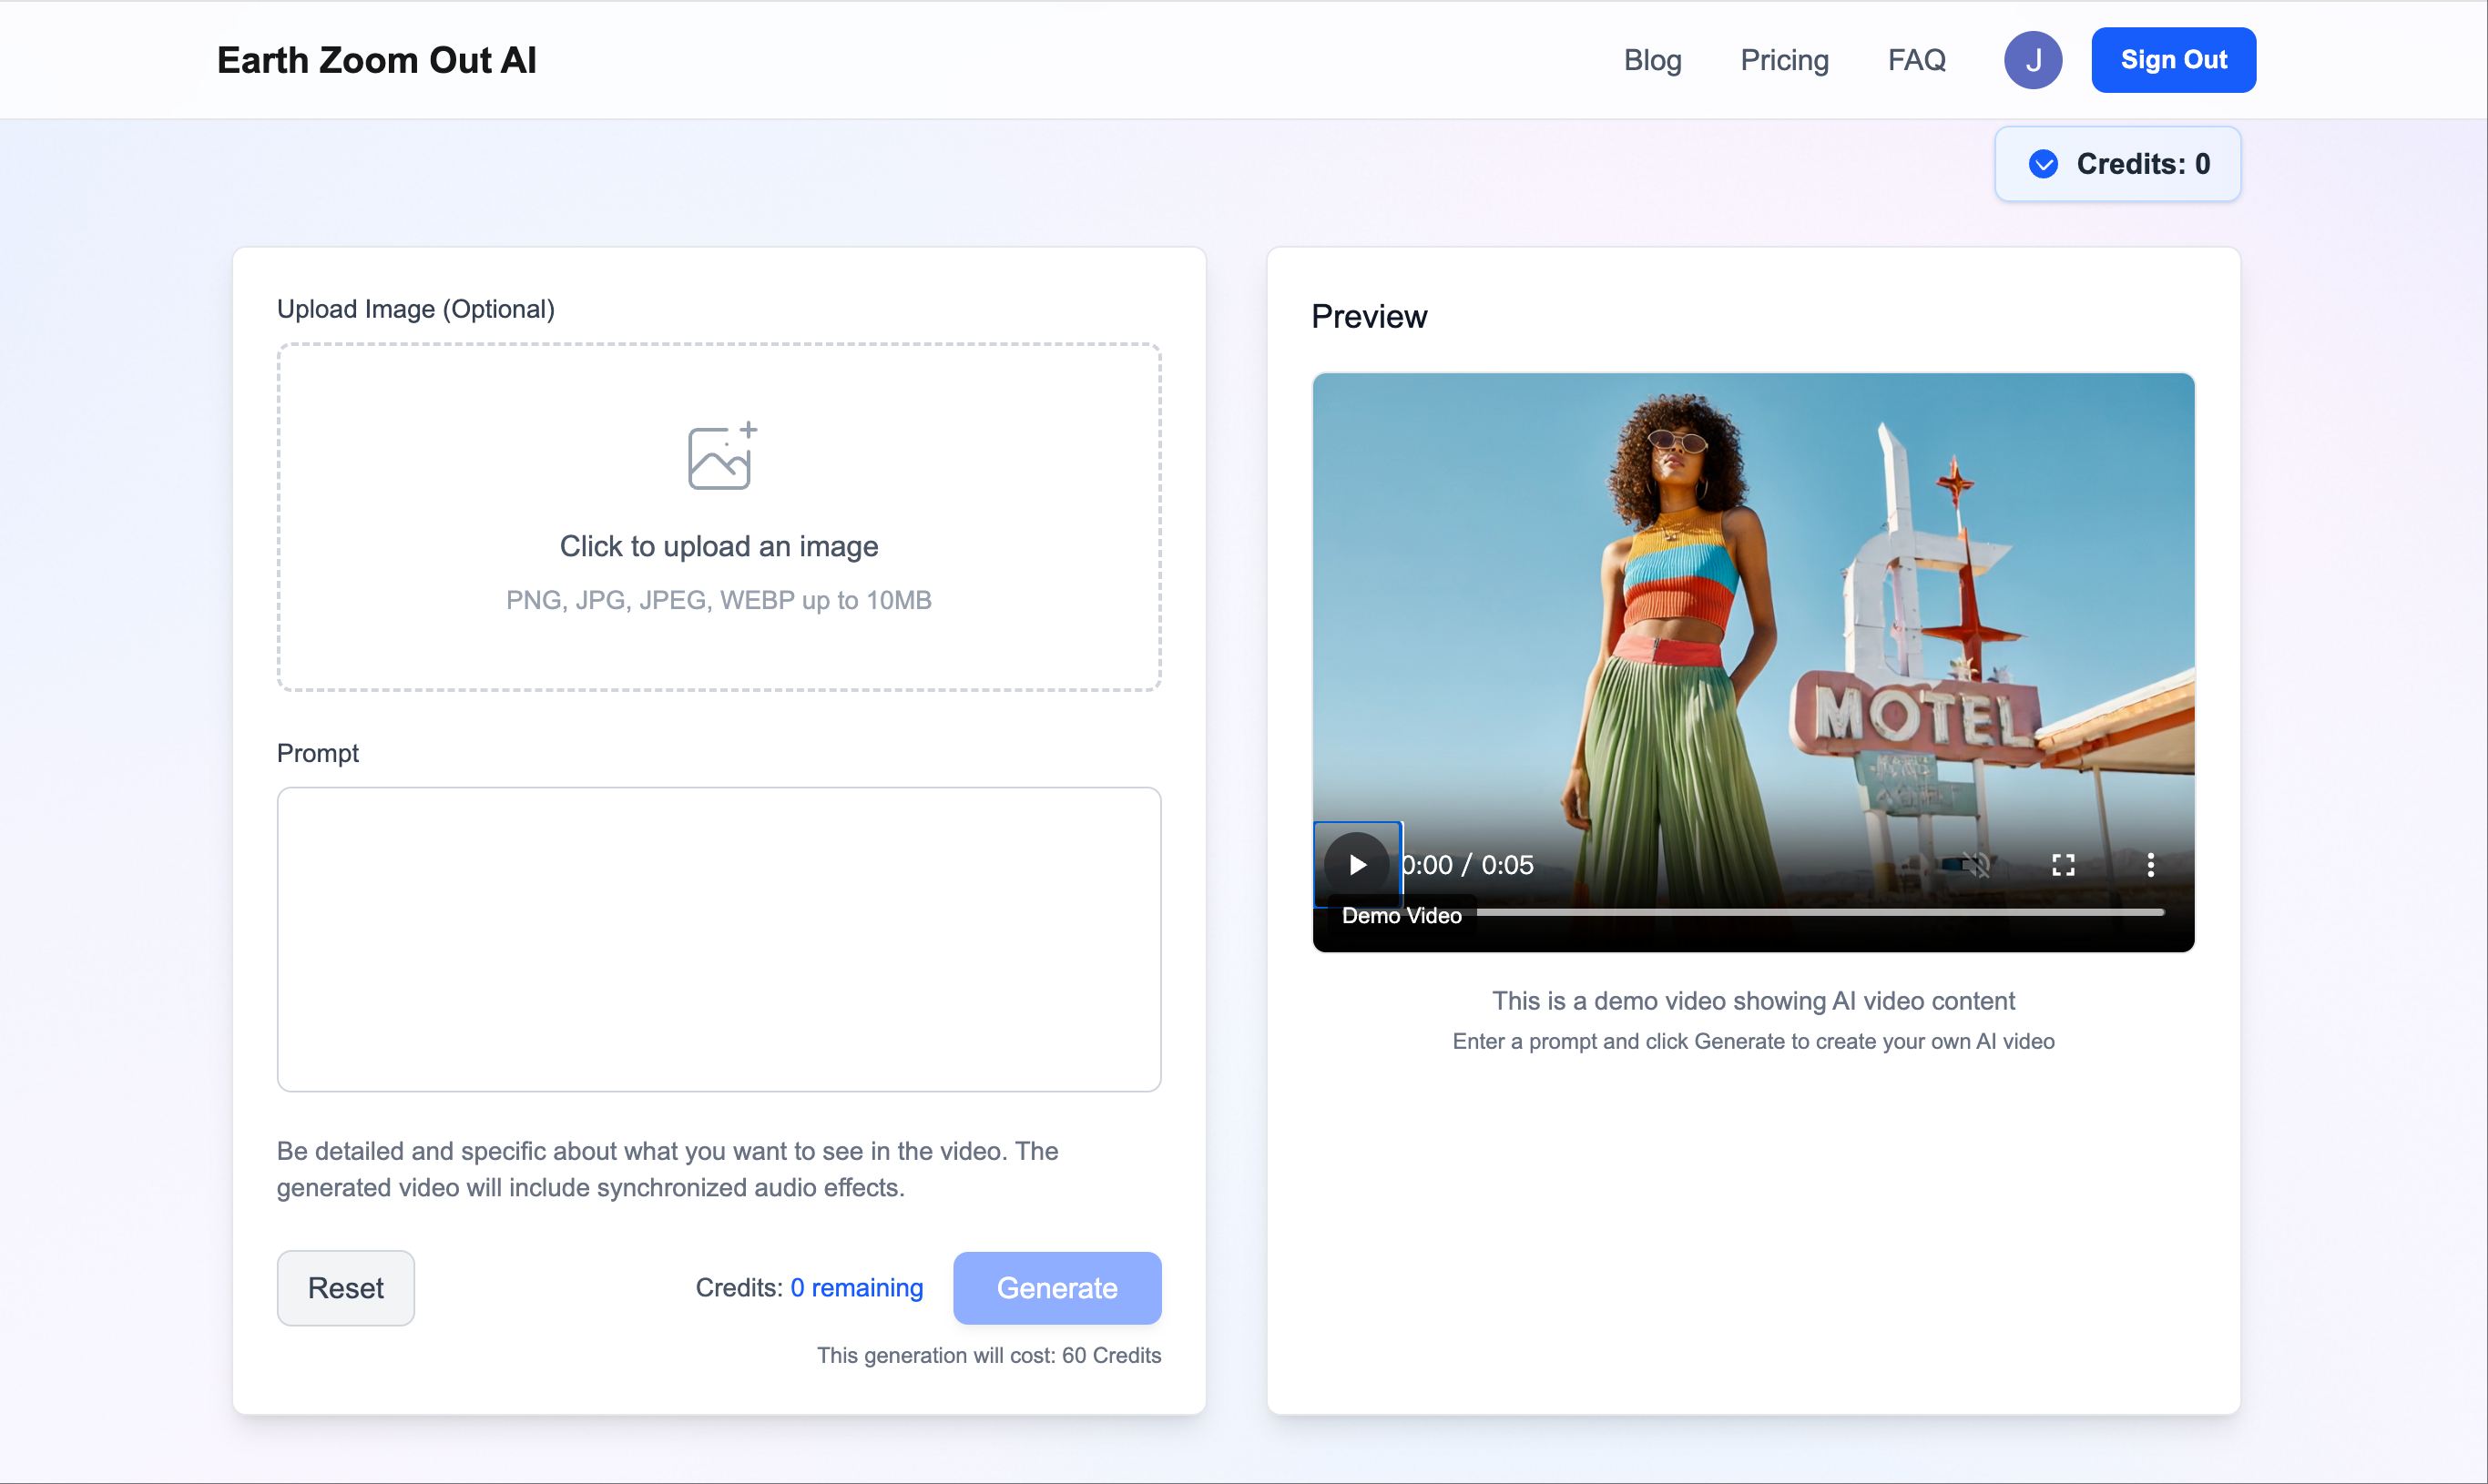The width and height of the screenshot is (2488, 1484).
Task: Click the Generate button
Action: point(1056,1288)
